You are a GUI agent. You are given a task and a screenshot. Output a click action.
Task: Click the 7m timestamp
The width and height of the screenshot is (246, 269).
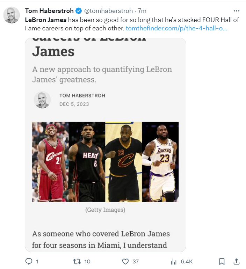coord(142,11)
